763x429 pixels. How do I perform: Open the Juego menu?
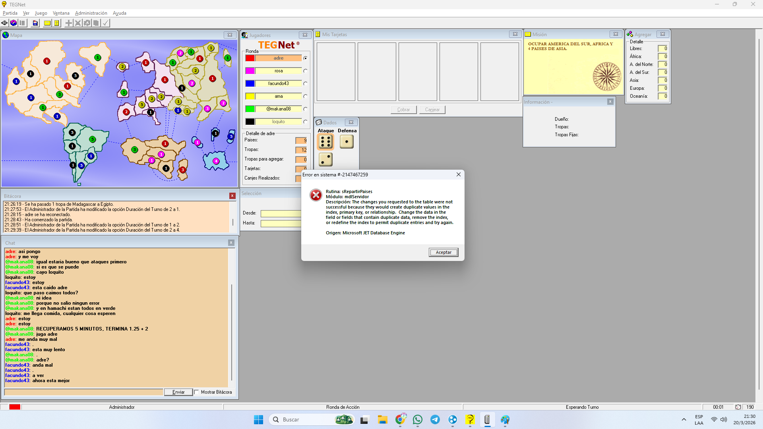(41, 13)
